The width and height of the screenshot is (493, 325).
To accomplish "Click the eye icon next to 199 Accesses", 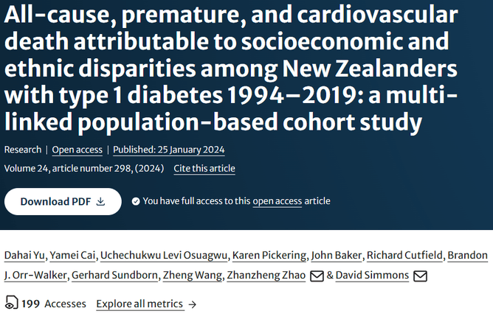I will (11, 304).
